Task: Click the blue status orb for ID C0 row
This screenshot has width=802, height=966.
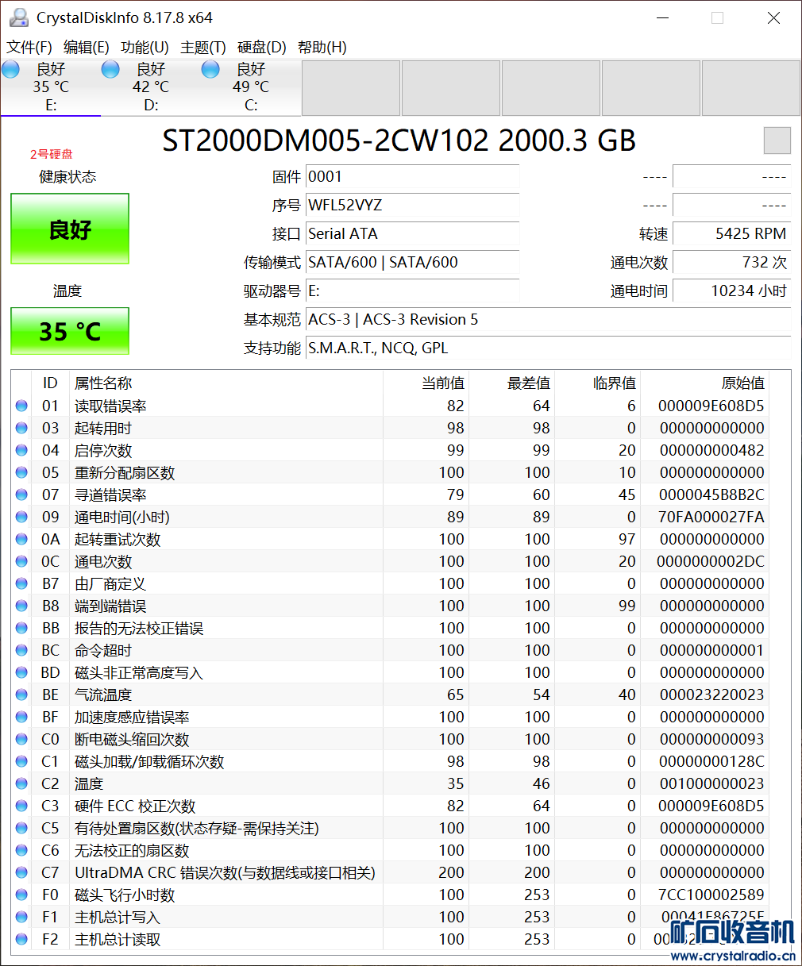Action: 21,739
